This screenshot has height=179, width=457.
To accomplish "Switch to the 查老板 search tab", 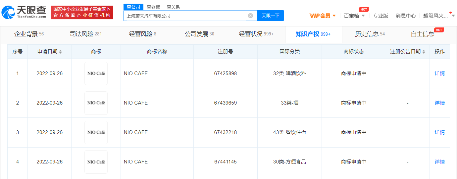I will [x=153, y=7].
